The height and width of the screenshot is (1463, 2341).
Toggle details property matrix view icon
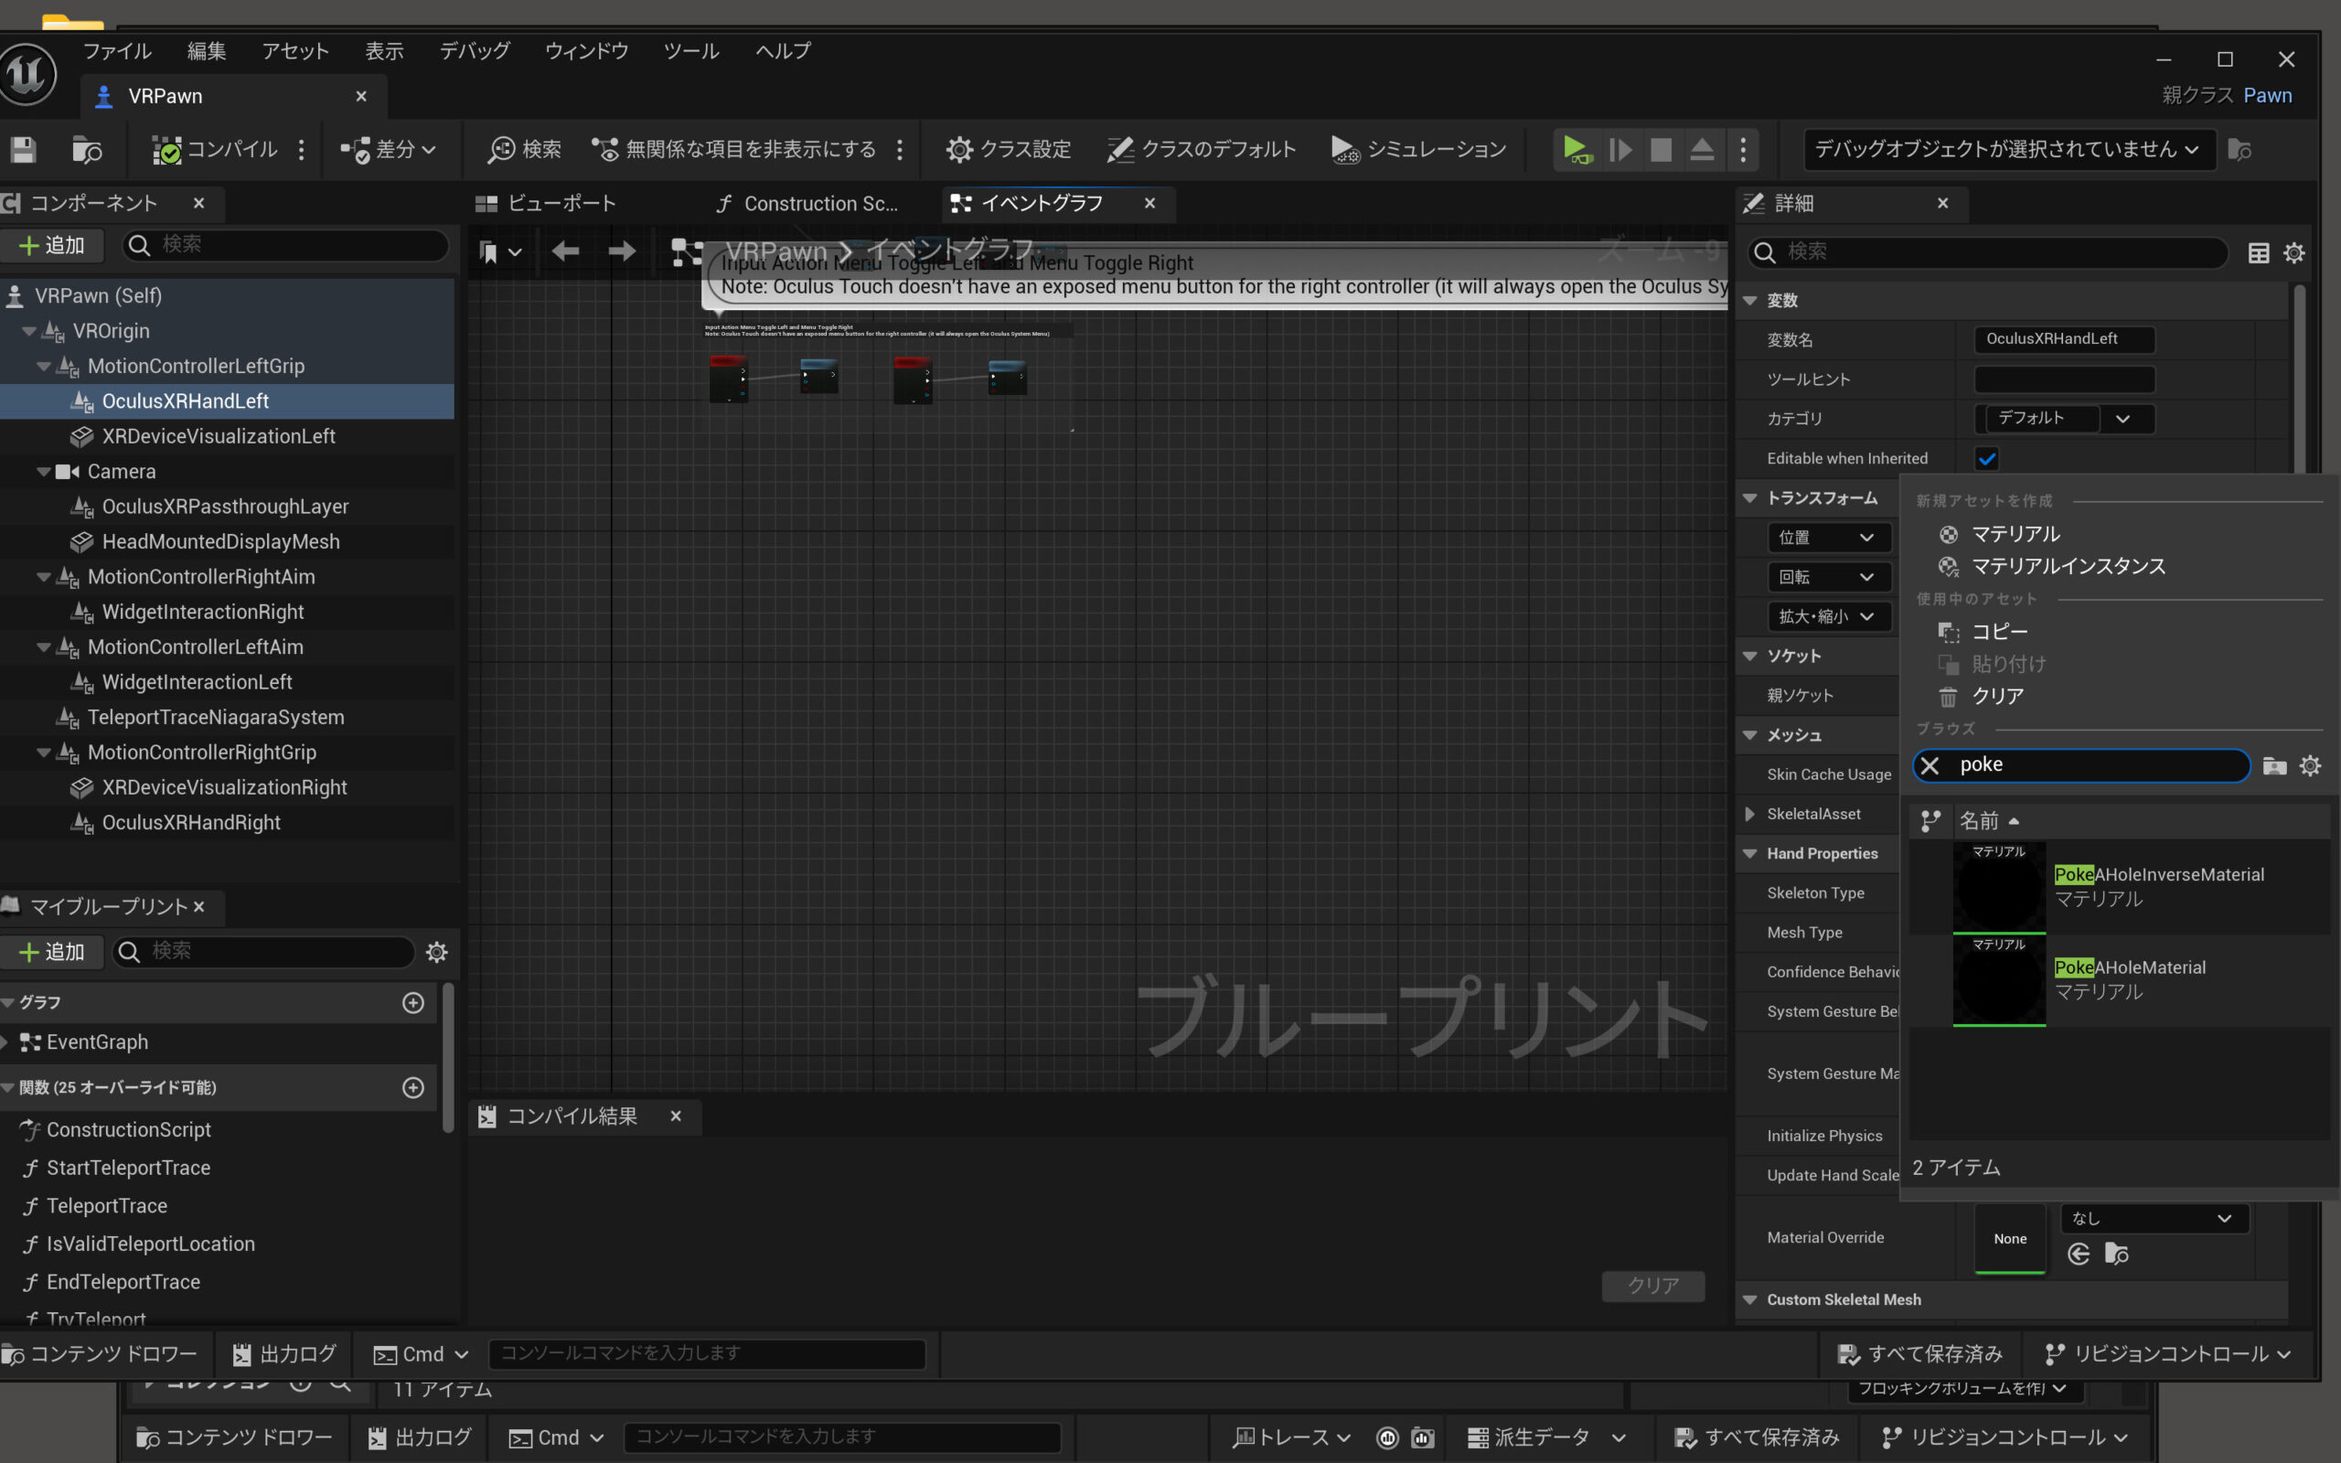coord(2258,252)
